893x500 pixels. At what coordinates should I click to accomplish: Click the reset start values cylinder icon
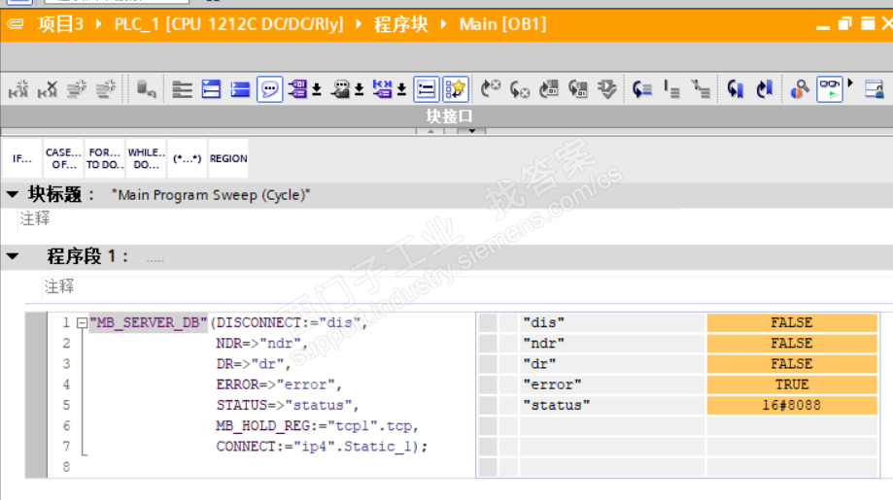(147, 89)
